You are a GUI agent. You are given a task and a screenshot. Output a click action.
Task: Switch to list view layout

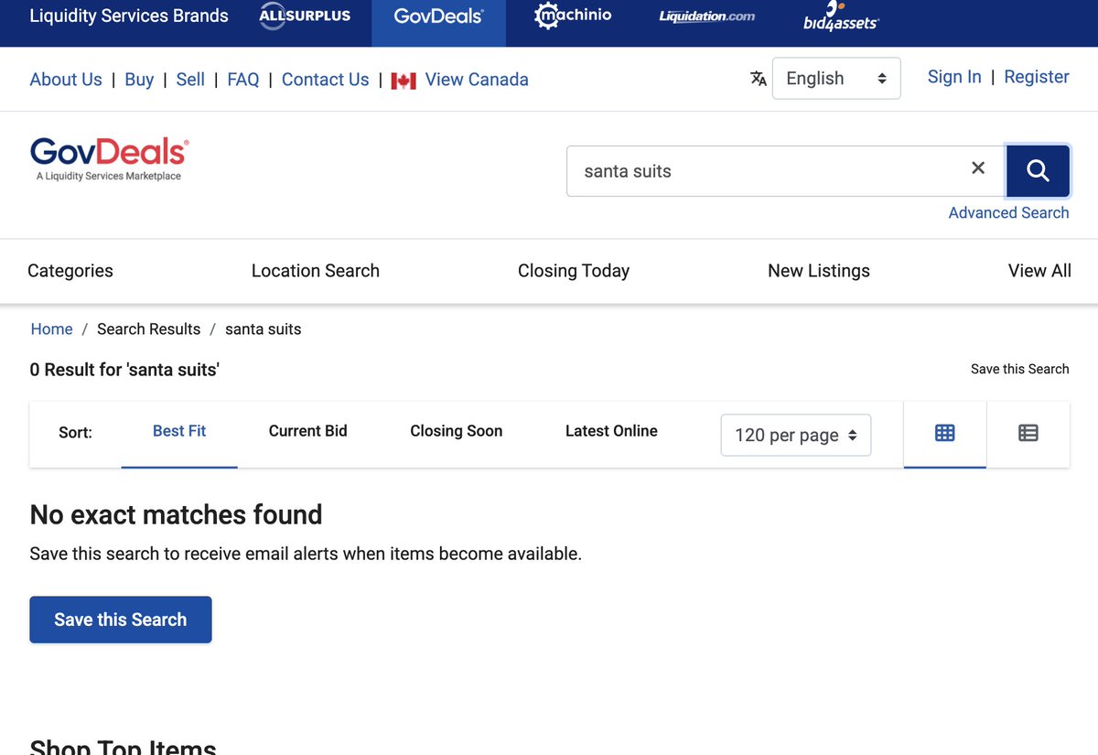[1028, 433]
